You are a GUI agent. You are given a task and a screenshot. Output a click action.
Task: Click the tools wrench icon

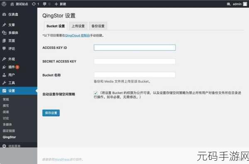click(4, 83)
